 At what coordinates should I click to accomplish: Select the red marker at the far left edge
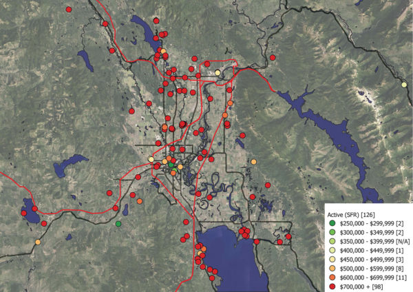[x=25, y=214]
